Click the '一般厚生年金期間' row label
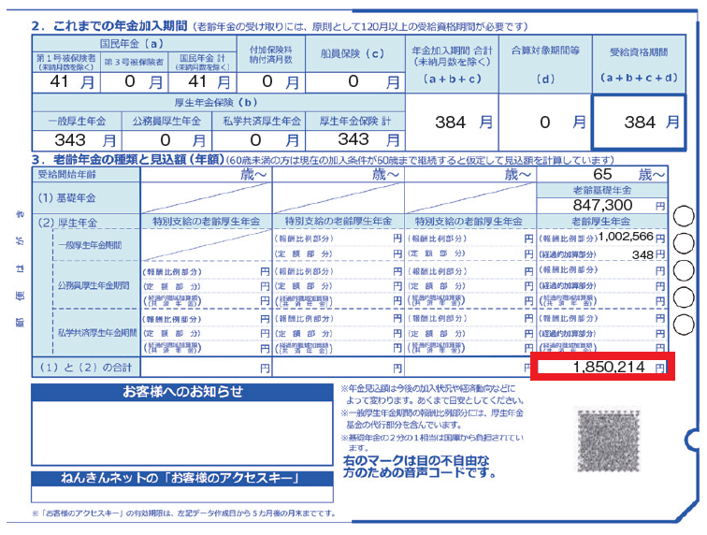The width and height of the screenshot is (707, 535). tap(90, 245)
